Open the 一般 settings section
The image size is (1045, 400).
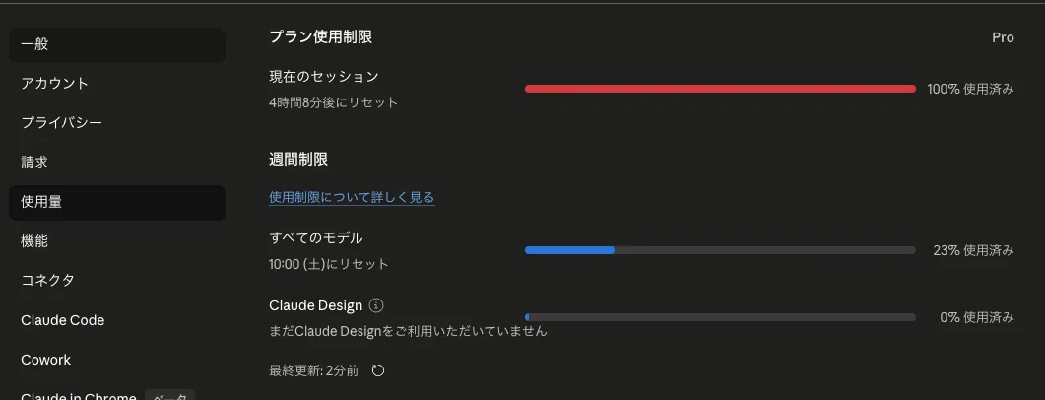117,44
